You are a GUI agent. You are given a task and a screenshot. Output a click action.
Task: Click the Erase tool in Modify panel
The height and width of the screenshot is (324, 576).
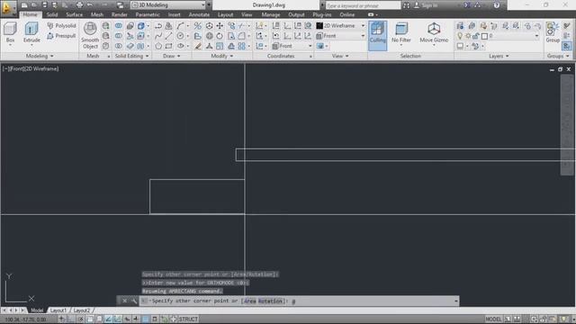[198, 46]
